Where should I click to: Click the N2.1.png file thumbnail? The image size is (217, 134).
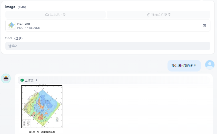[12, 25]
